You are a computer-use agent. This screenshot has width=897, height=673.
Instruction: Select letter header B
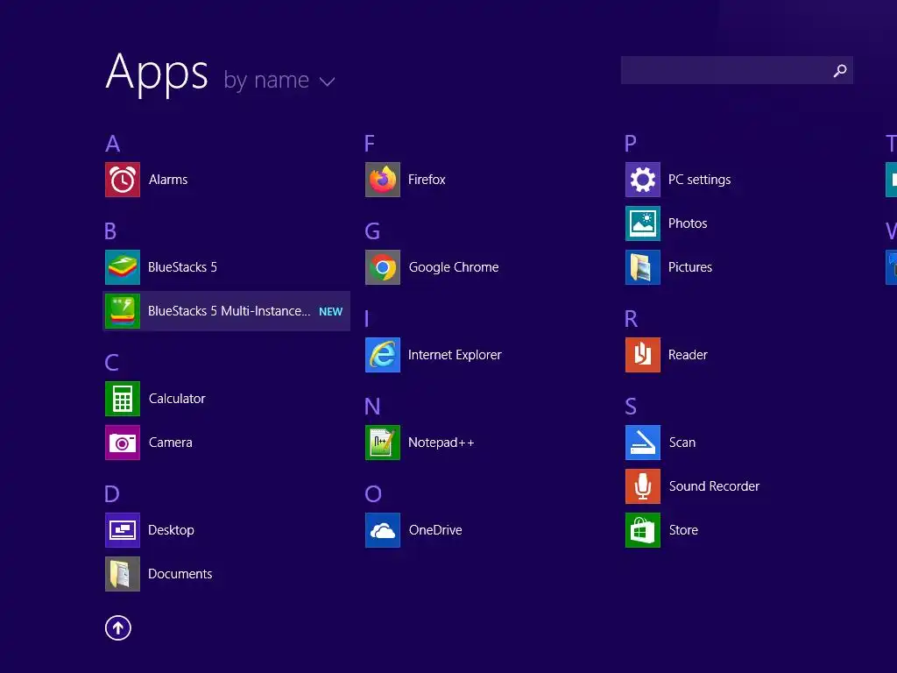click(111, 231)
